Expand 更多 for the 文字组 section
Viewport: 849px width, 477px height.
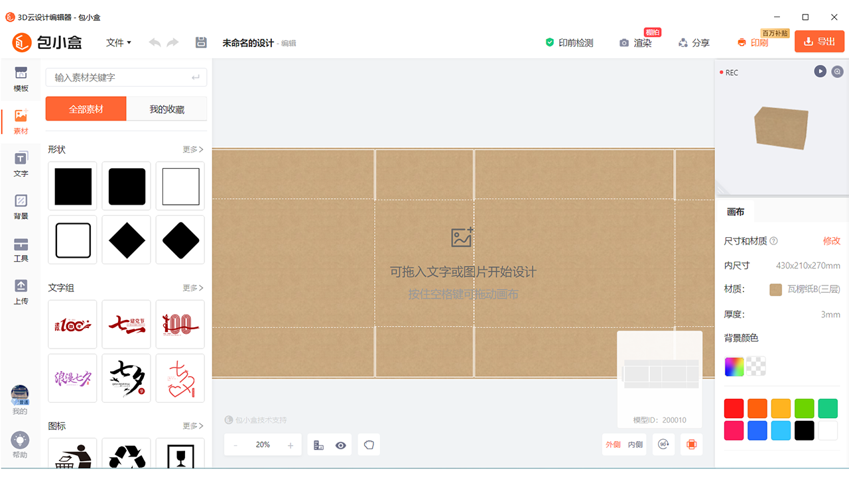[x=193, y=288]
